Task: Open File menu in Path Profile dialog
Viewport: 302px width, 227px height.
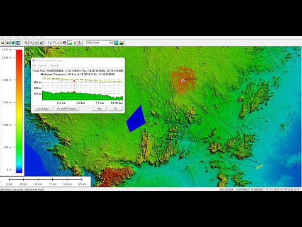Action: (34, 66)
